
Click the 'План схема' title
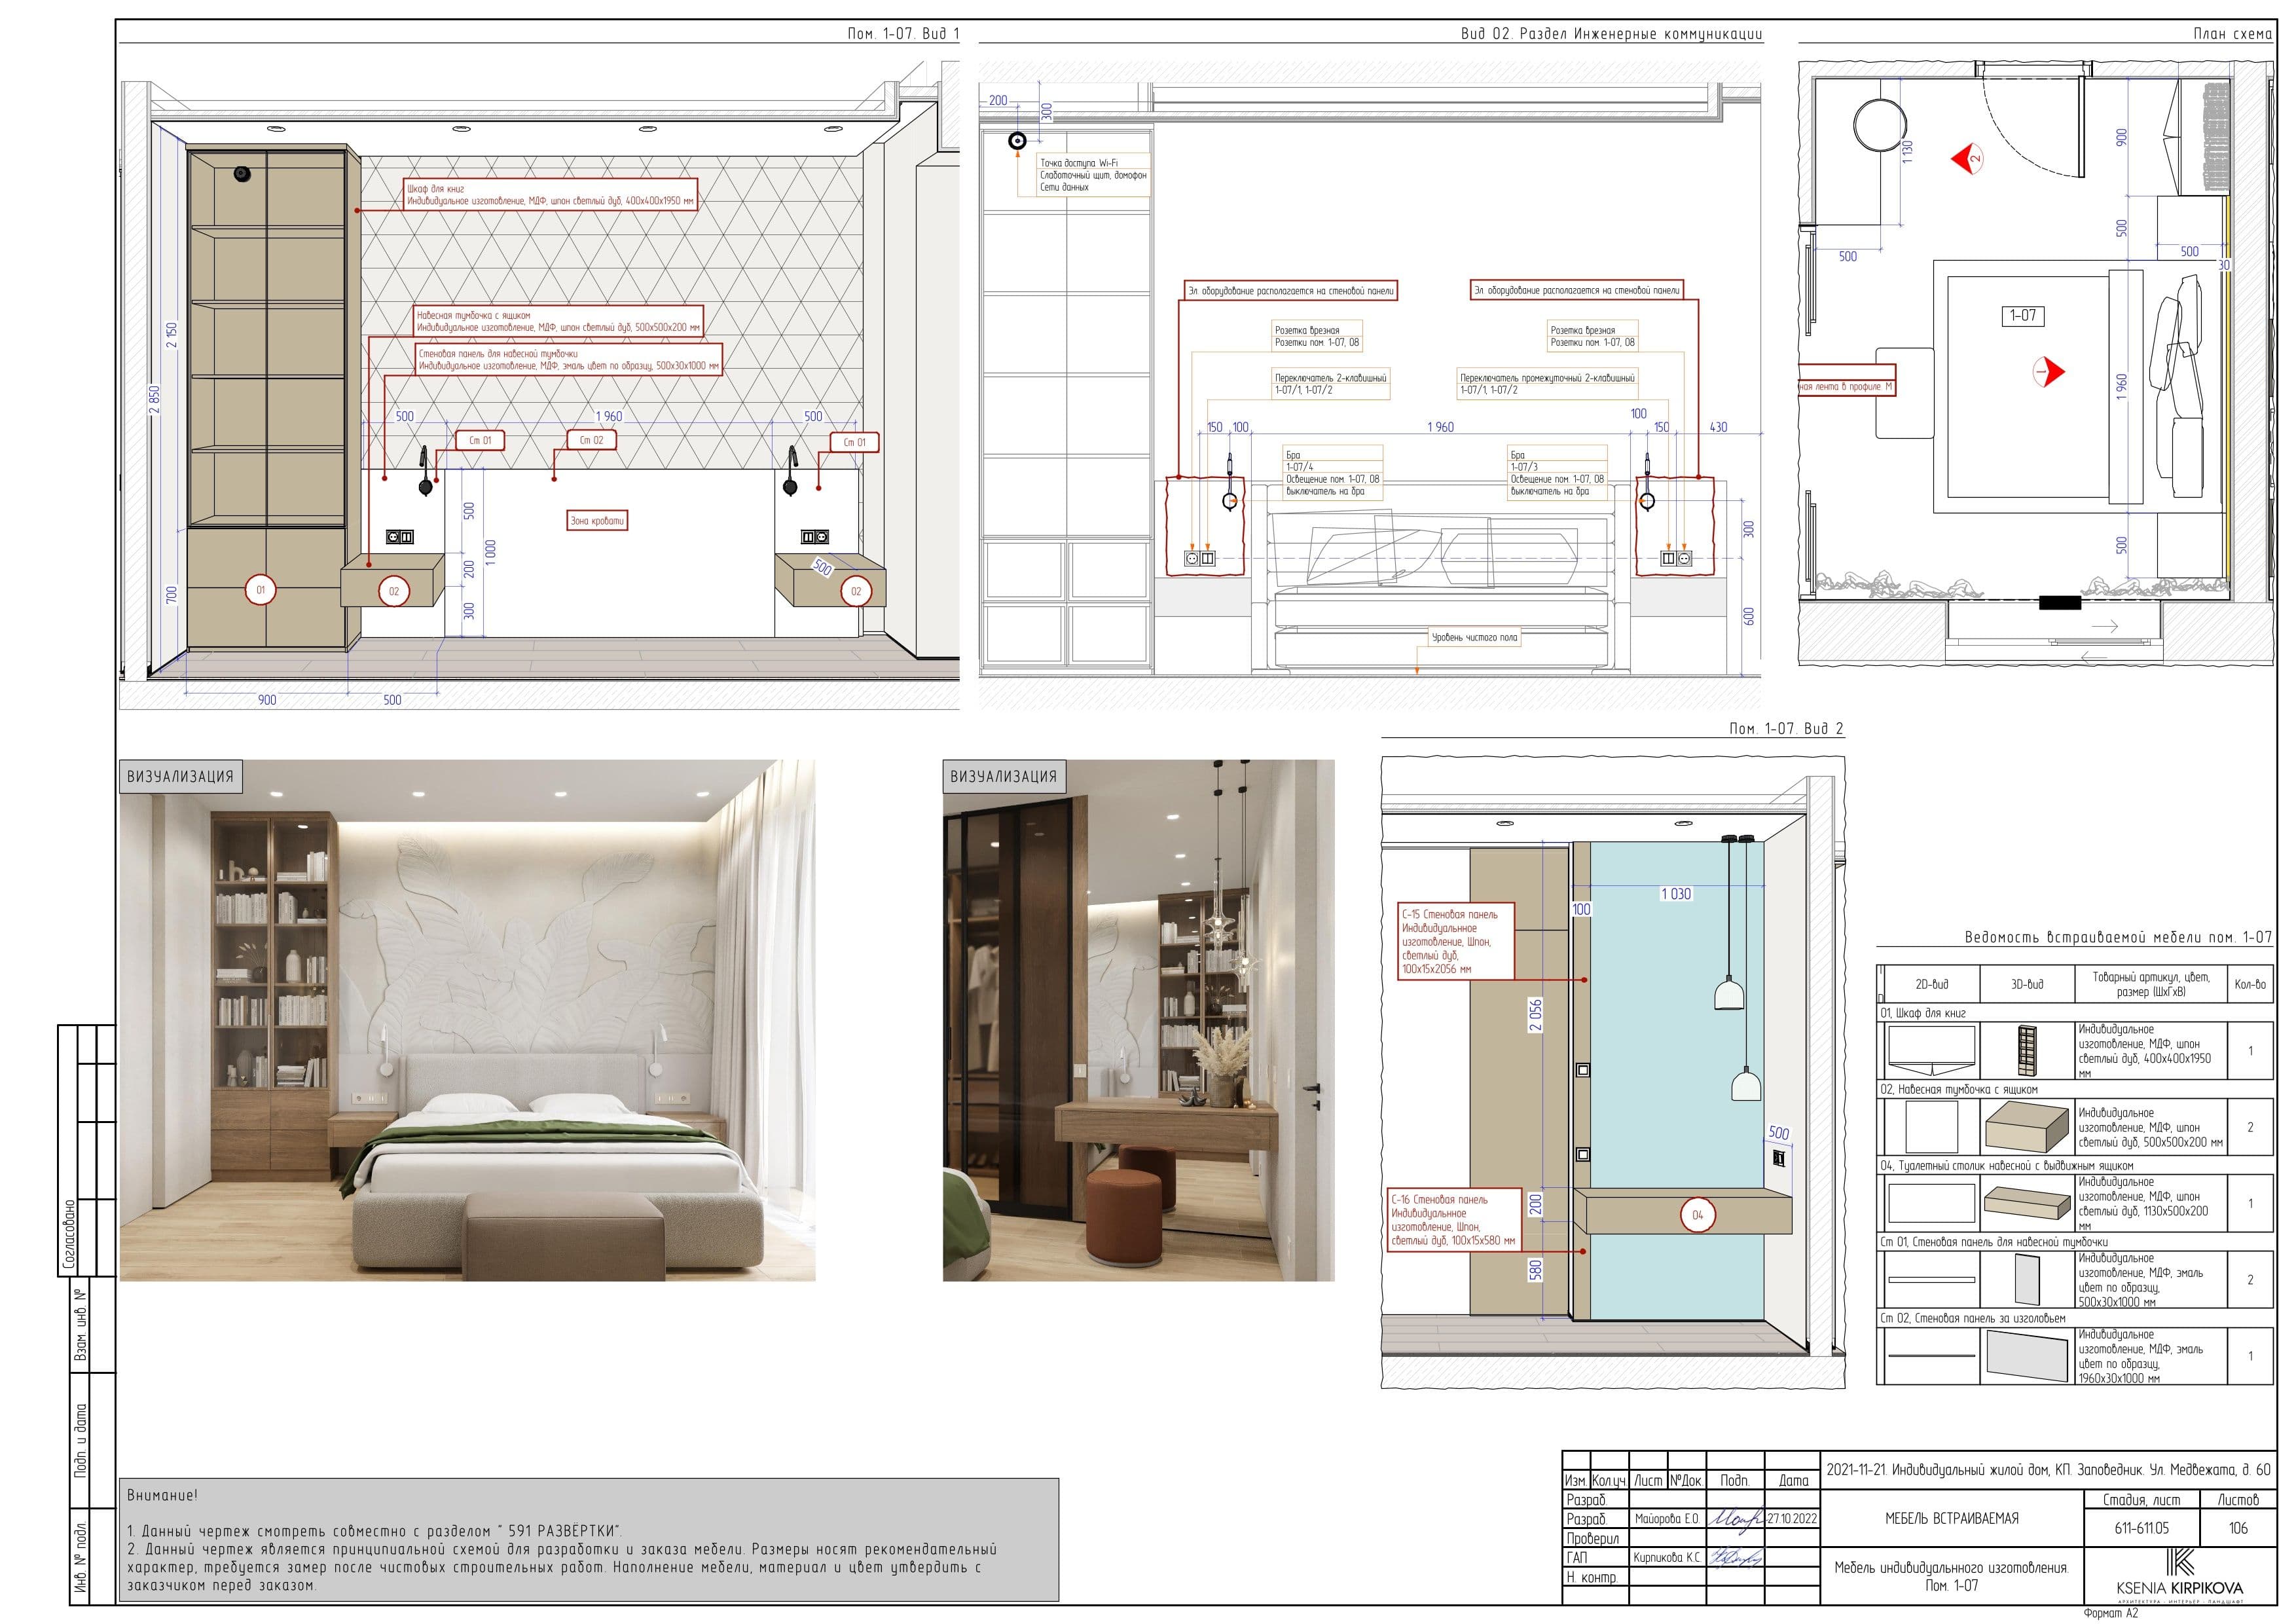tap(2232, 34)
